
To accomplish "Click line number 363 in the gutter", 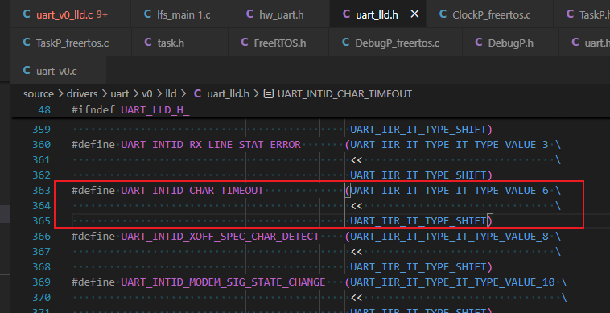I will 42,190.
